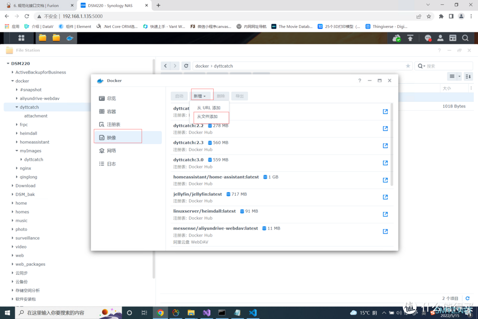Click first File Station folder icon in DSM taskbar
The height and width of the screenshot is (319, 478).
point(42,38)
